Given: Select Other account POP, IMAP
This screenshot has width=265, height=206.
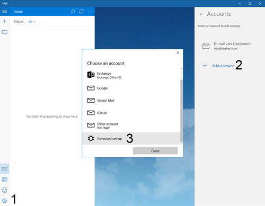Looking at the screenshot, I should coord(131,126).
